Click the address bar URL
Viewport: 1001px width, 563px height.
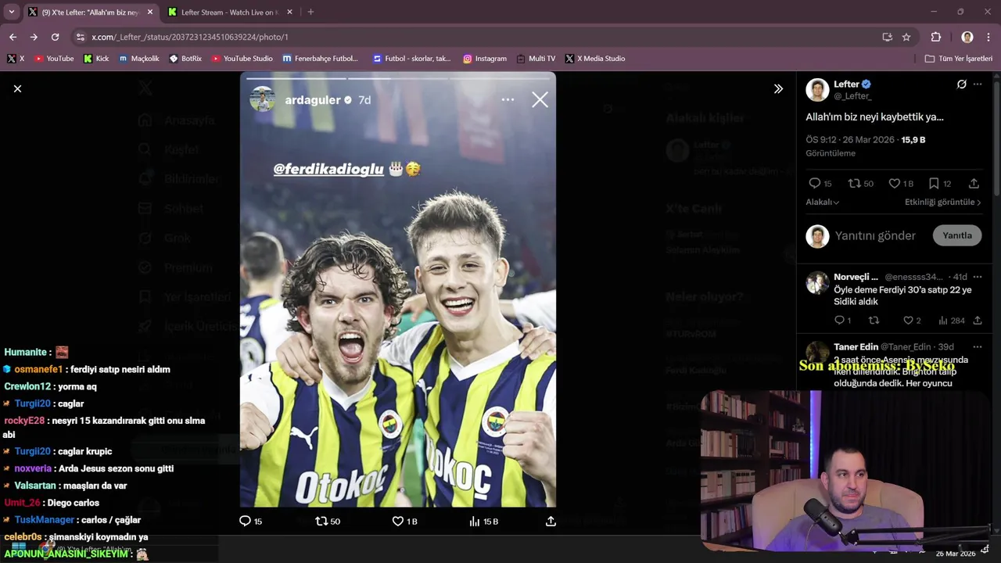[190, 37]
